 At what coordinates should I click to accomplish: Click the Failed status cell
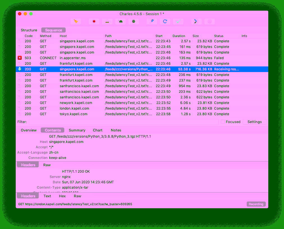coord(219,58)
